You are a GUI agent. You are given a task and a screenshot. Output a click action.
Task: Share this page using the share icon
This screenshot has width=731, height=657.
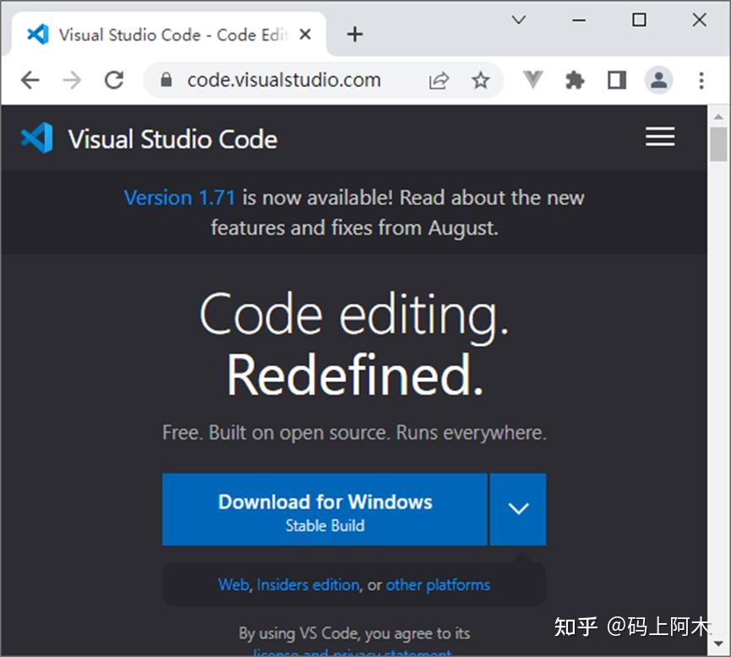click(439, 80)
